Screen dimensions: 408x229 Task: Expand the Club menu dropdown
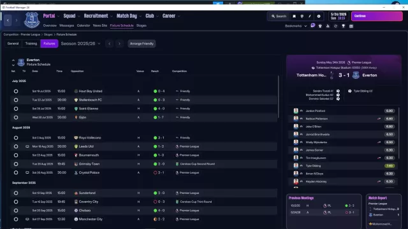point(157,16)
